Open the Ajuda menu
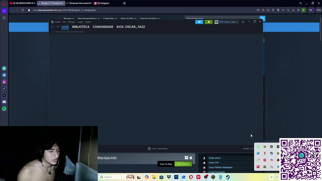322x181 pixels. [x=88, y=22]
